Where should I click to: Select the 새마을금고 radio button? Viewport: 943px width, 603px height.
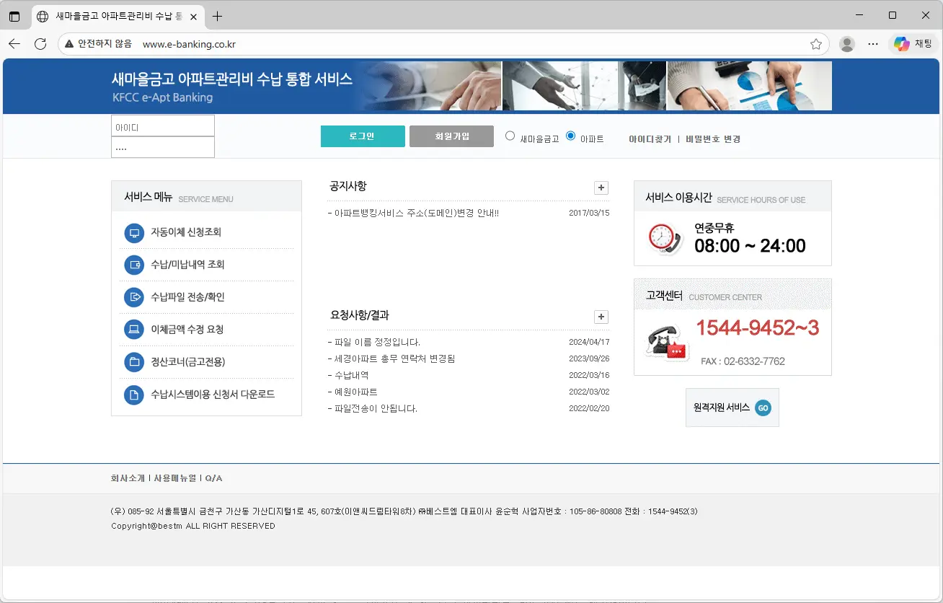tap(510, 136)
